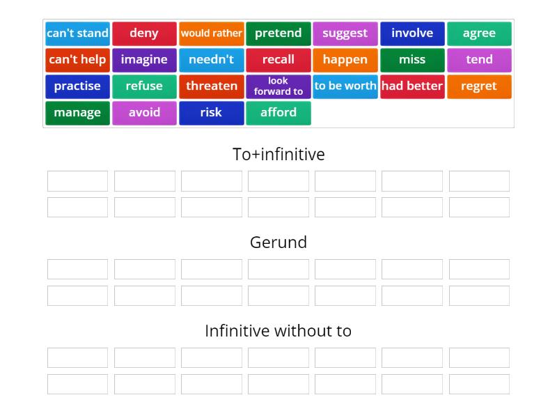557x418 pixels.
Task: Click the "imagine" word tile
Action: tap(144, 59)
